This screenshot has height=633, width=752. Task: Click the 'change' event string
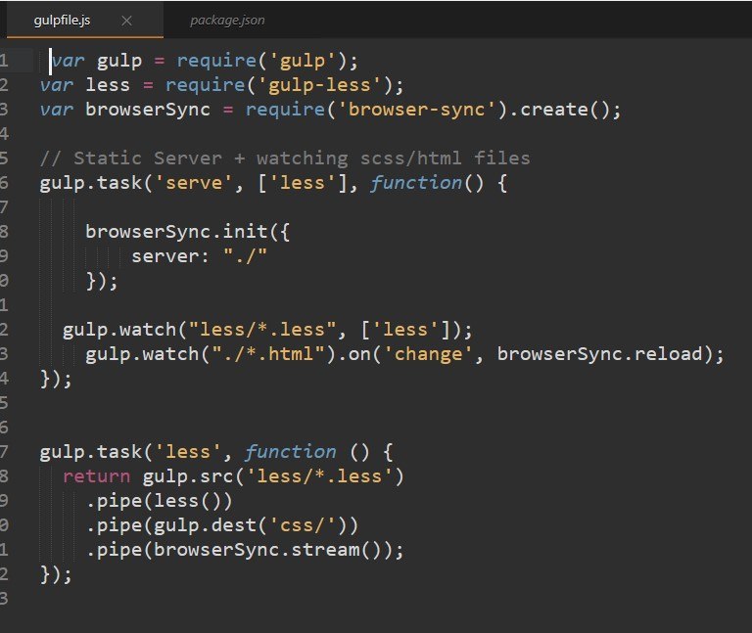coord(428,354)
